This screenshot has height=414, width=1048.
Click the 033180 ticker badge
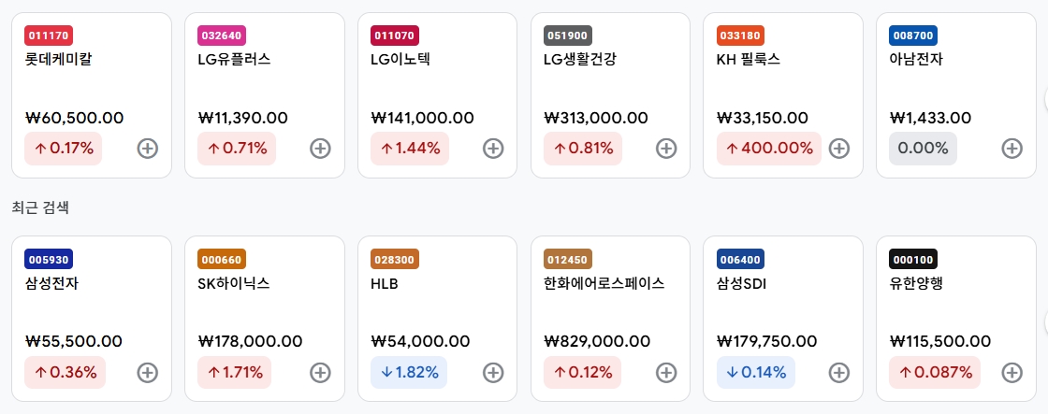click(x=740, y=36)
